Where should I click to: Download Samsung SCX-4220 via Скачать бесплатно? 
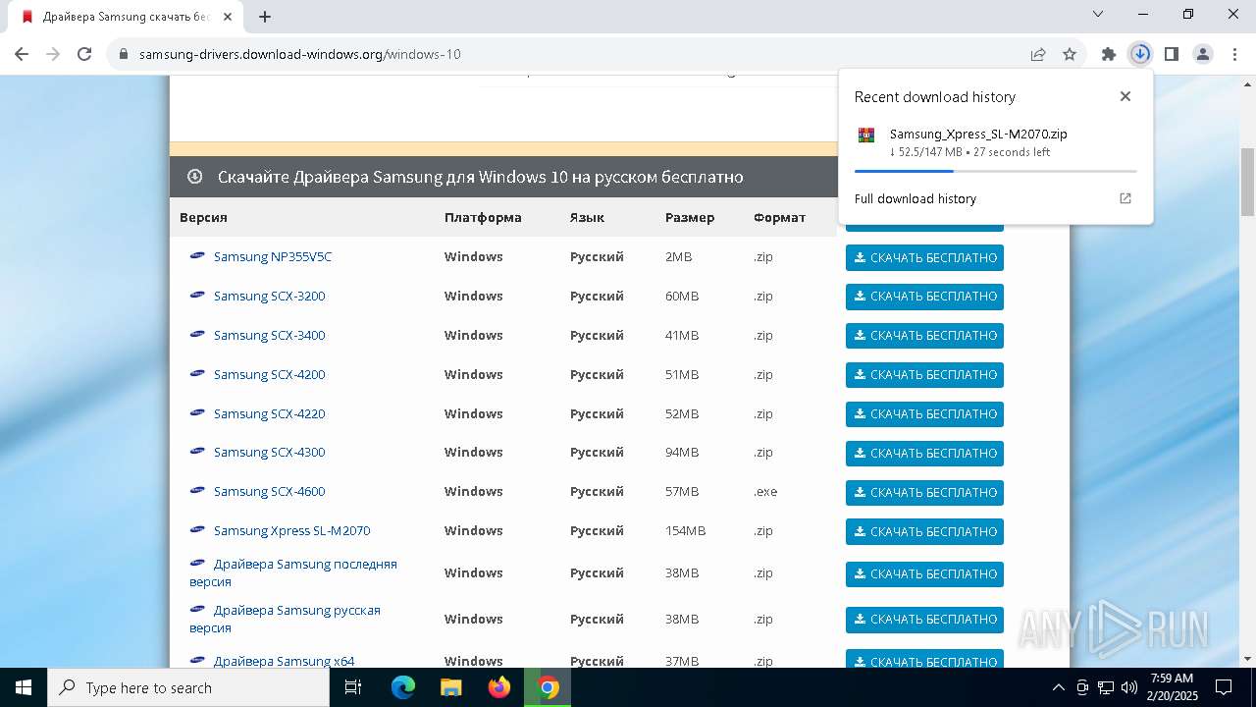pos(924,414)
